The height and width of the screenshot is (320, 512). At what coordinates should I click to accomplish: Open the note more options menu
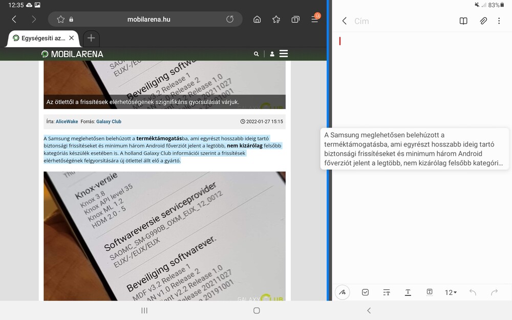[499, 21]
